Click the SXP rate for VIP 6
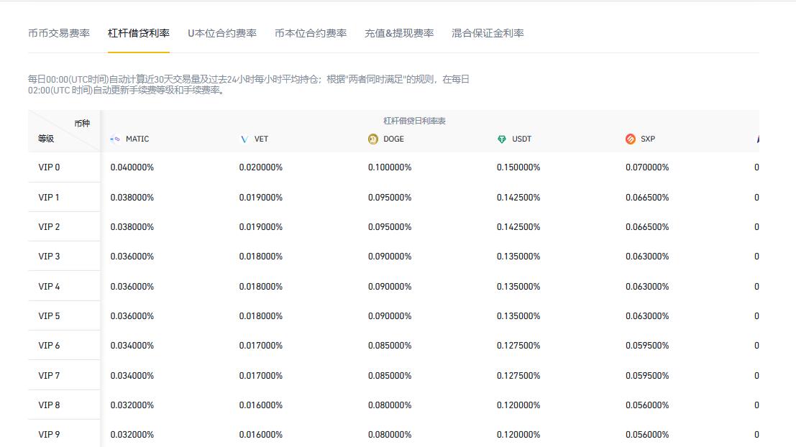This screenshot has height=447, width=796. tap(646, 346)
